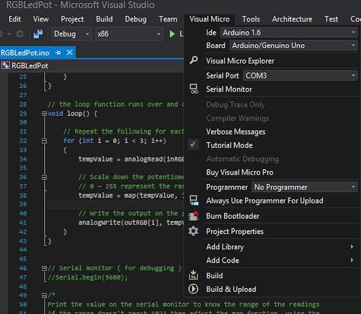Expand the Serial Port COM3 dropdown
Screen dimensions: 361x314
pyautogui.click(x=300, y=75)
